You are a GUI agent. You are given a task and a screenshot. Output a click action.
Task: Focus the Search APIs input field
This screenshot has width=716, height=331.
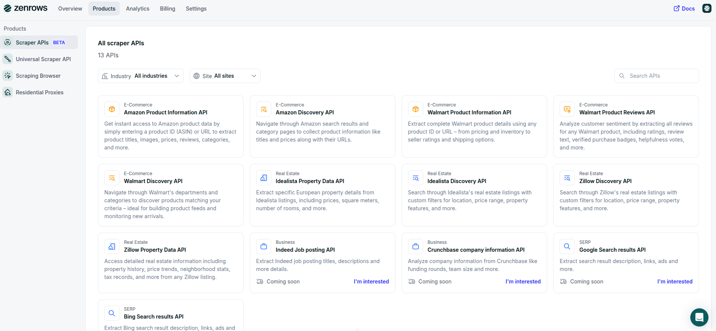[657, 76]
